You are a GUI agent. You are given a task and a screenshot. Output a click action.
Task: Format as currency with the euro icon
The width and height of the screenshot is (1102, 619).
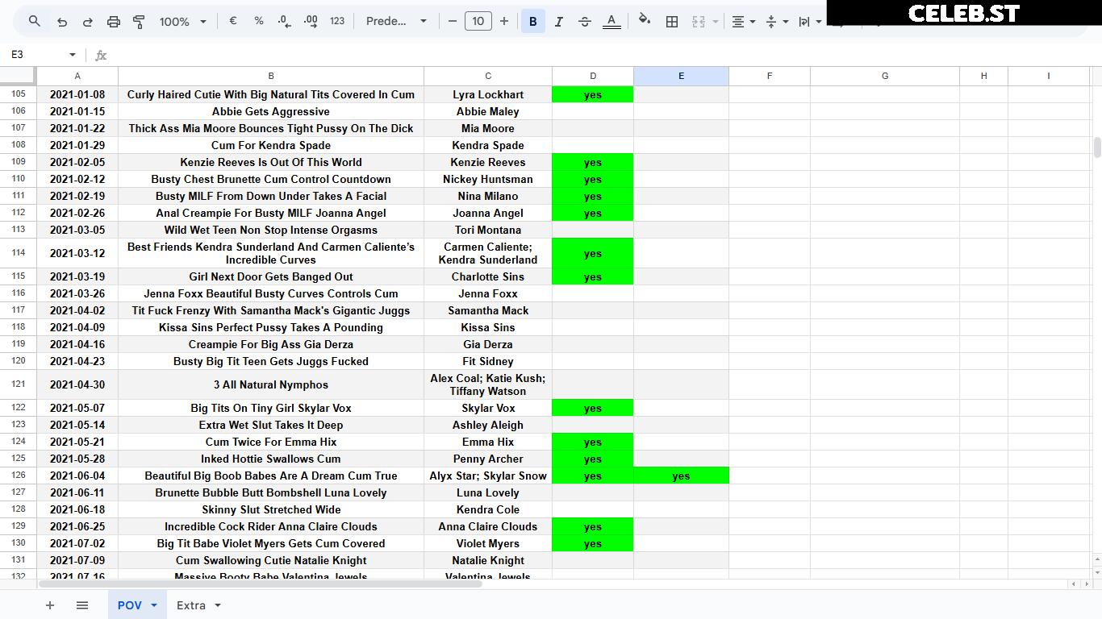tap(233, 21)
